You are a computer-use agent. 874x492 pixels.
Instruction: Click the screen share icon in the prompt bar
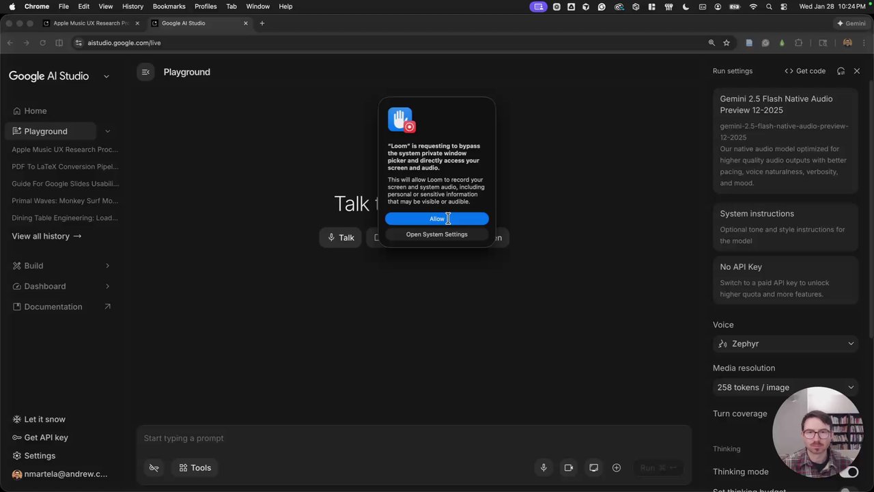tap(593, 468)
